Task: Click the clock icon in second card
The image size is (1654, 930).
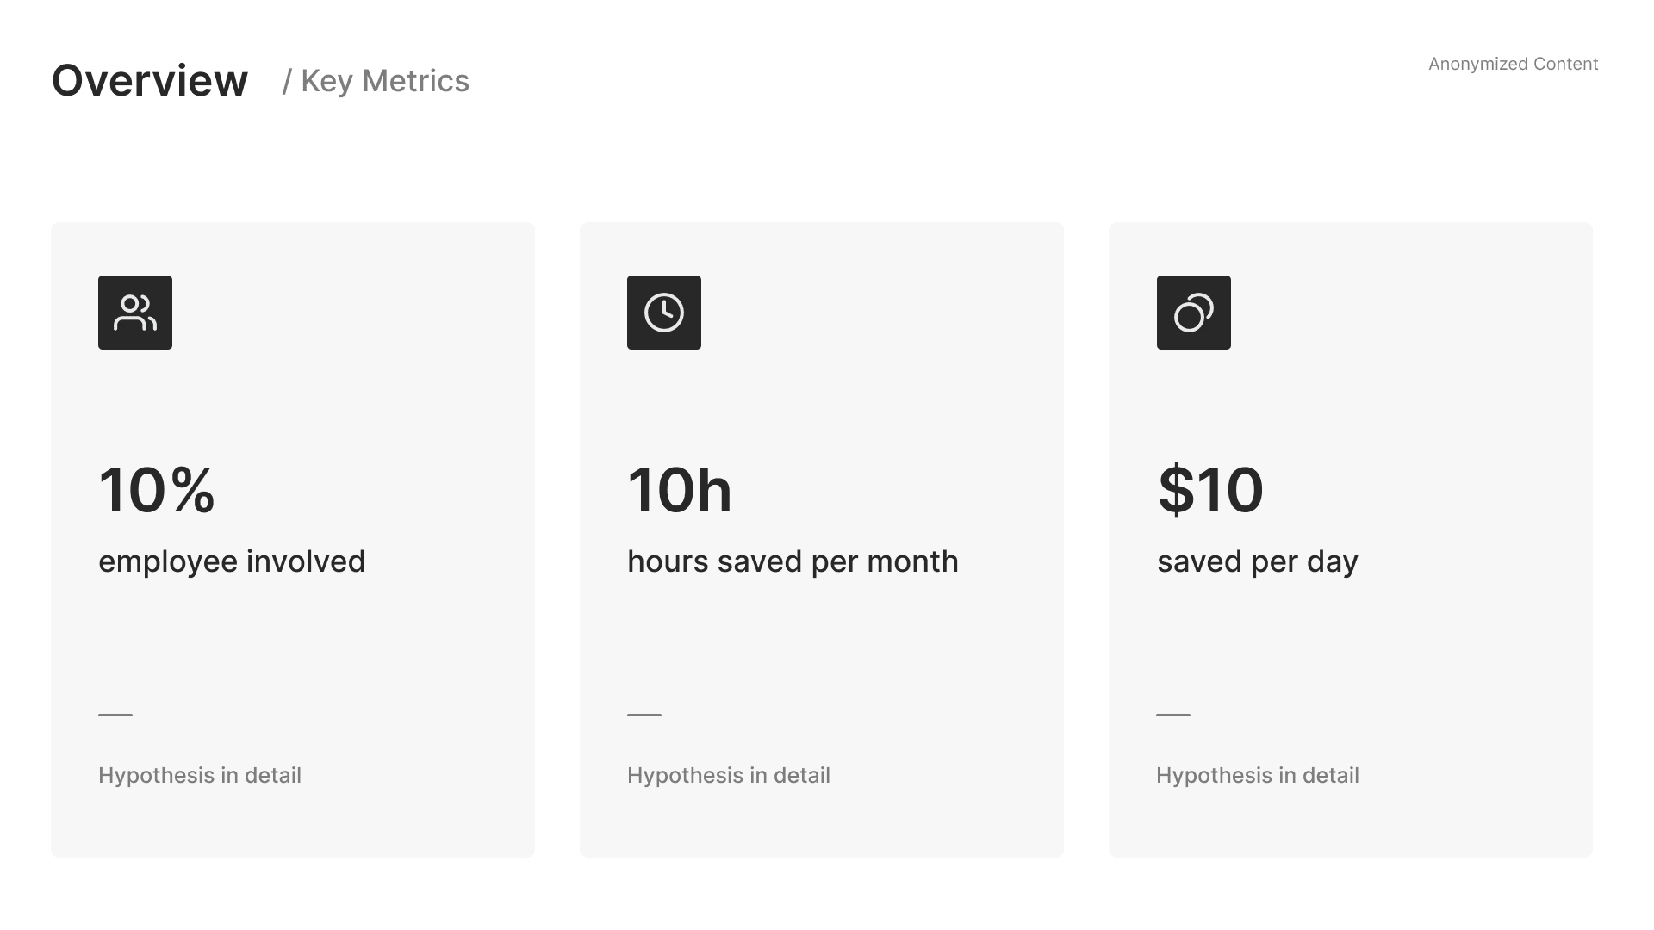Action: pyautogui.click(x=664, y=313)
